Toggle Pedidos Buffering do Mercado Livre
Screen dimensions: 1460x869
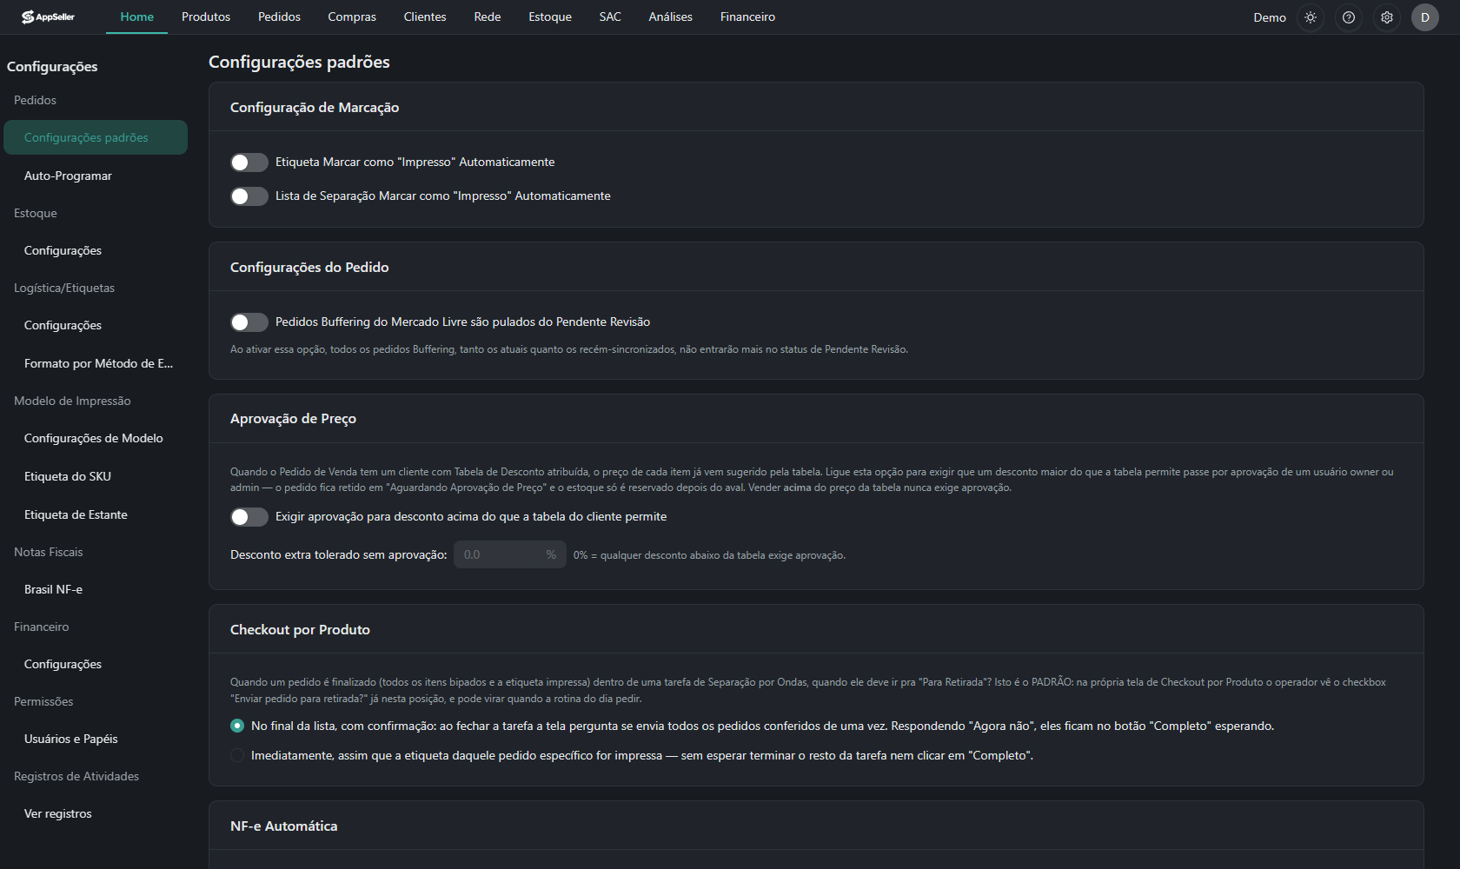(x=249, y=322)
